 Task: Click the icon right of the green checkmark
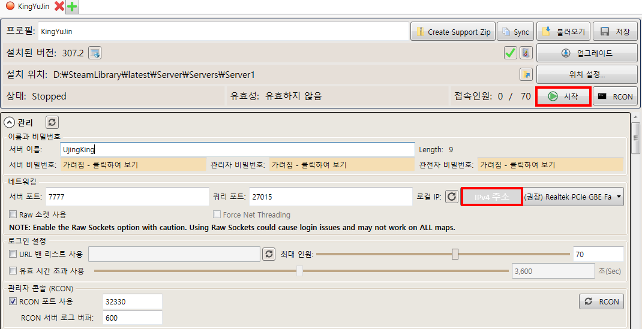click(526, 53)
